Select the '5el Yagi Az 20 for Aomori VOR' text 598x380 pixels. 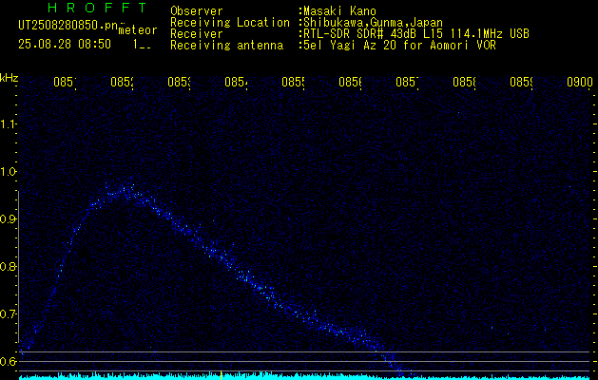[399, 46]
